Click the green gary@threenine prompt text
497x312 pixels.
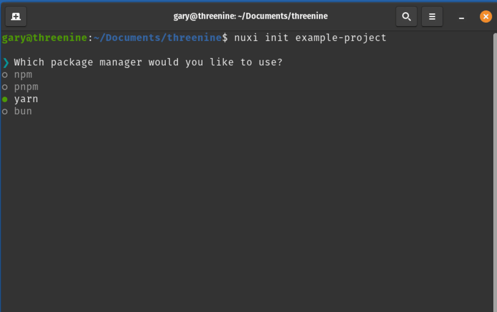44,38
